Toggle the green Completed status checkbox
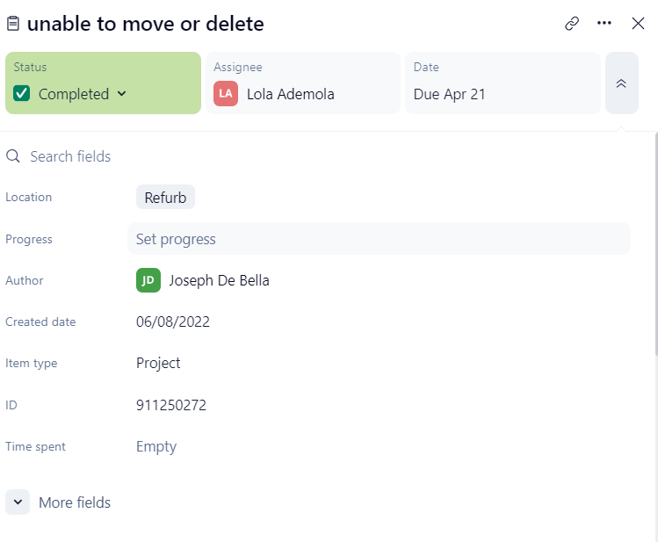658x542 pixels. click(22, 94)
